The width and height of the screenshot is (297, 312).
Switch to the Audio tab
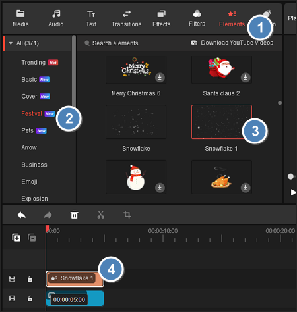pyautogui.click(x=56, y=18)
